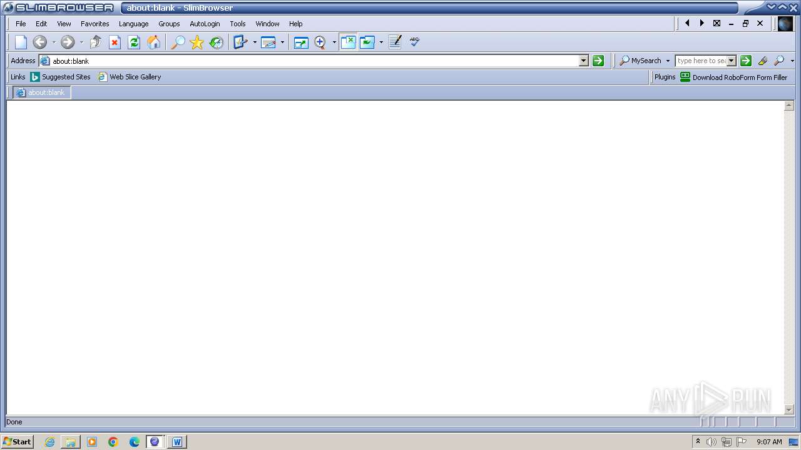Click the spinning globe logo

785,24
